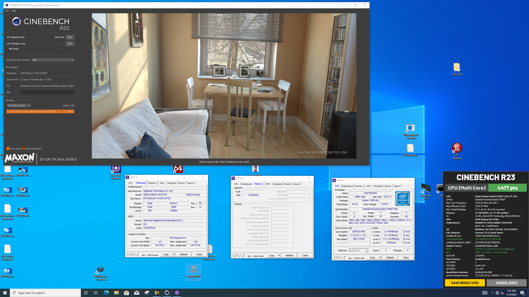Viewport: 529px width, 297px height.
Task: Open the Cinebench File menu
Action: coord(7,11)
